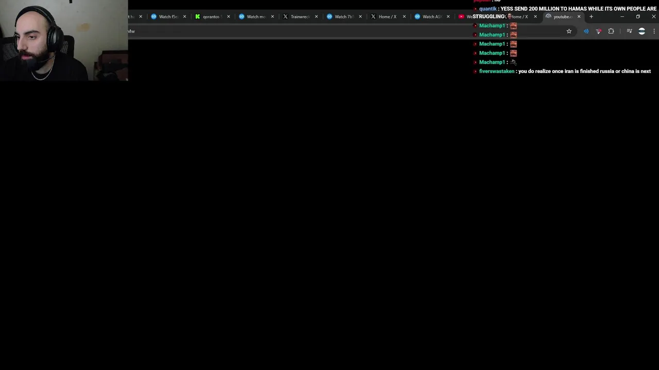Image resolution: width=659 pixels, height=370 pixels.
Task: Click the username quantik in chat
Action: pyautogui.click(x=488, y=9)
